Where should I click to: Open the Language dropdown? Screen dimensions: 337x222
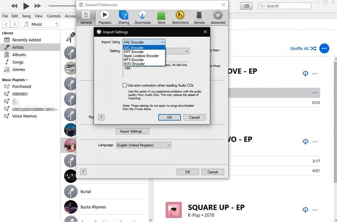[x=143, y=145]
